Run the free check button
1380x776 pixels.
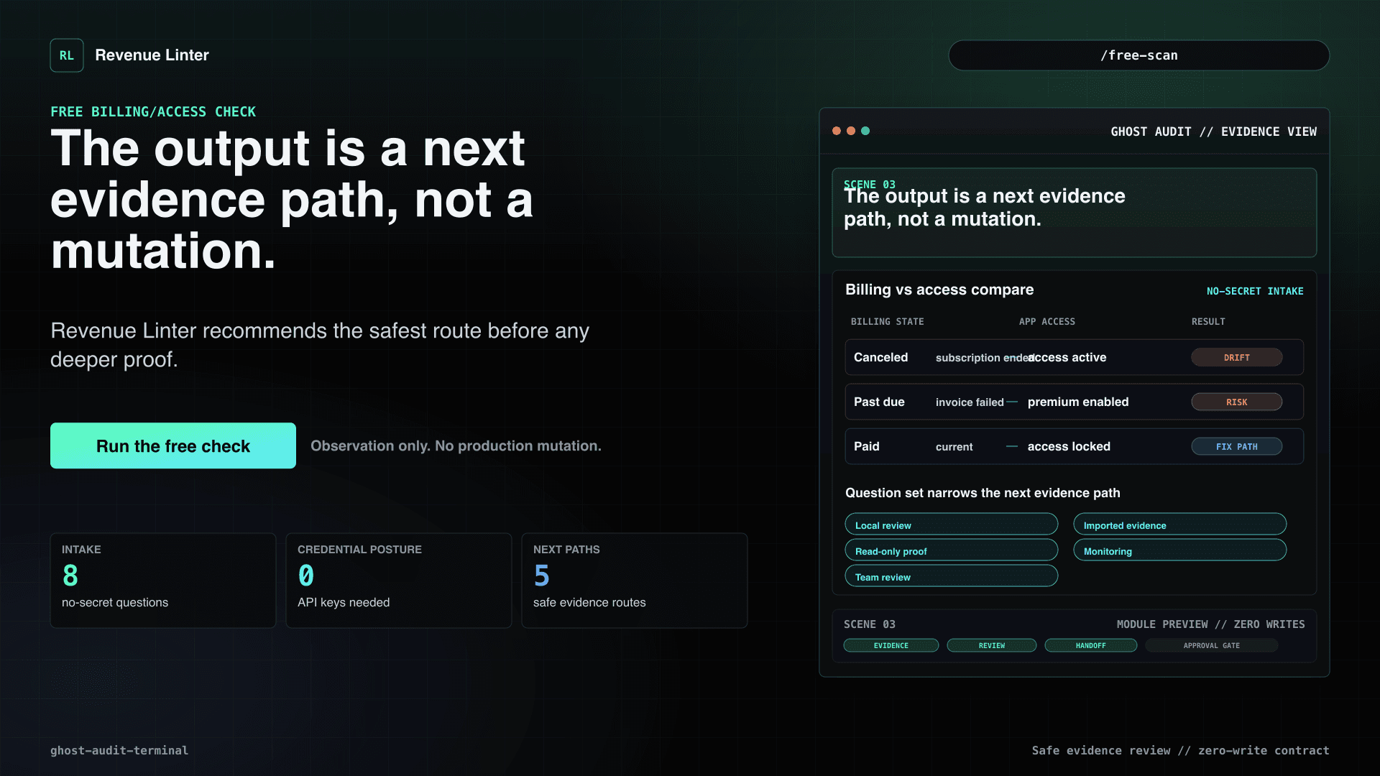[x=173, y=445]
